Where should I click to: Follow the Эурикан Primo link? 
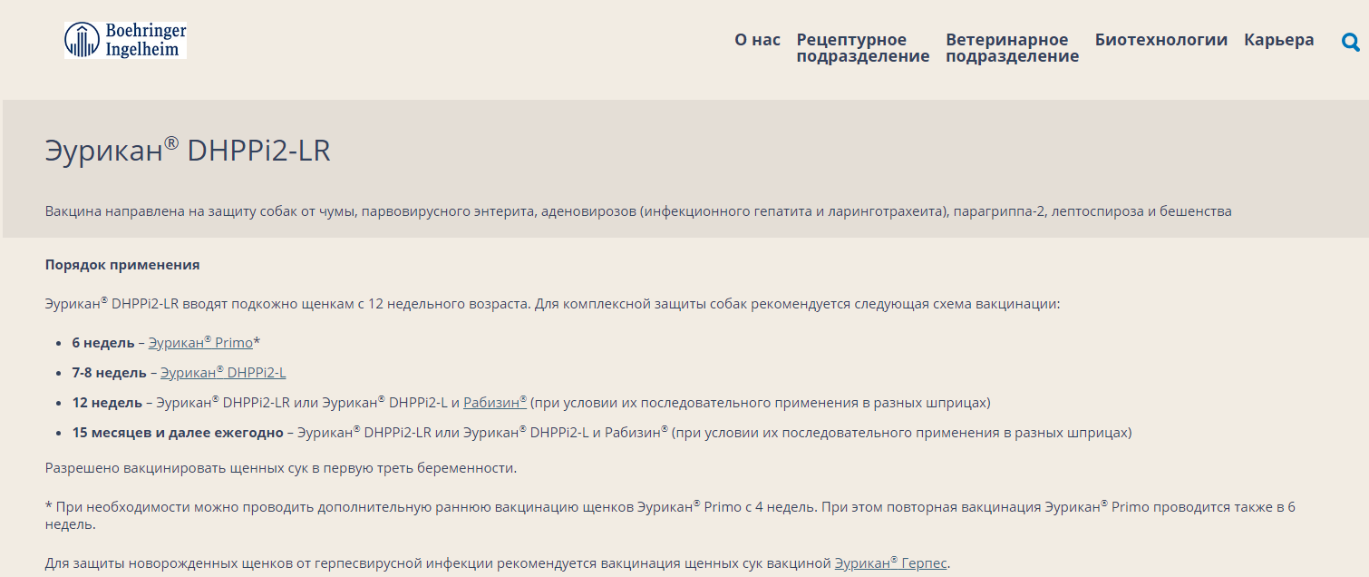click(x=200, y=342)
